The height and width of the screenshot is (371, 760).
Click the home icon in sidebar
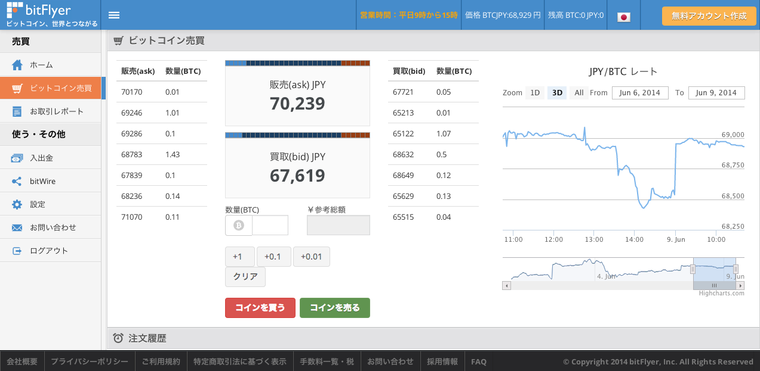tap(17, 65)
